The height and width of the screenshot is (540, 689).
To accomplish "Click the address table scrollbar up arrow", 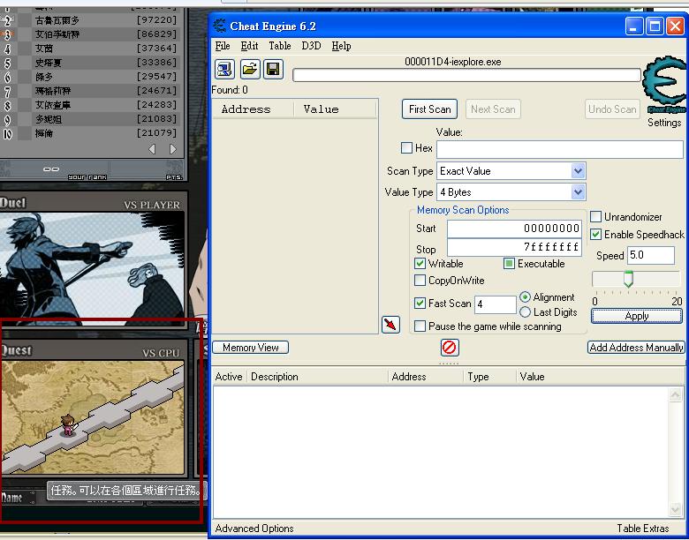I will (x=675, y=395).
